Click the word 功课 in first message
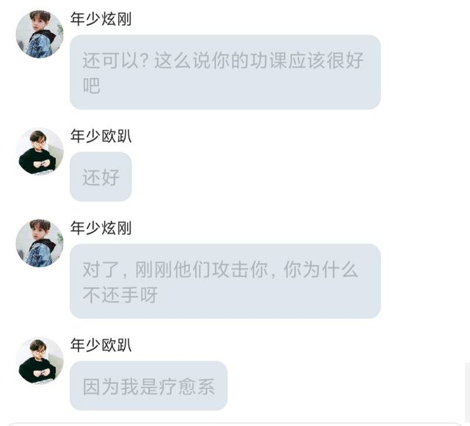The height and width of the screenshot is (426, 470). pyautogui.click(x=269, y=60)
